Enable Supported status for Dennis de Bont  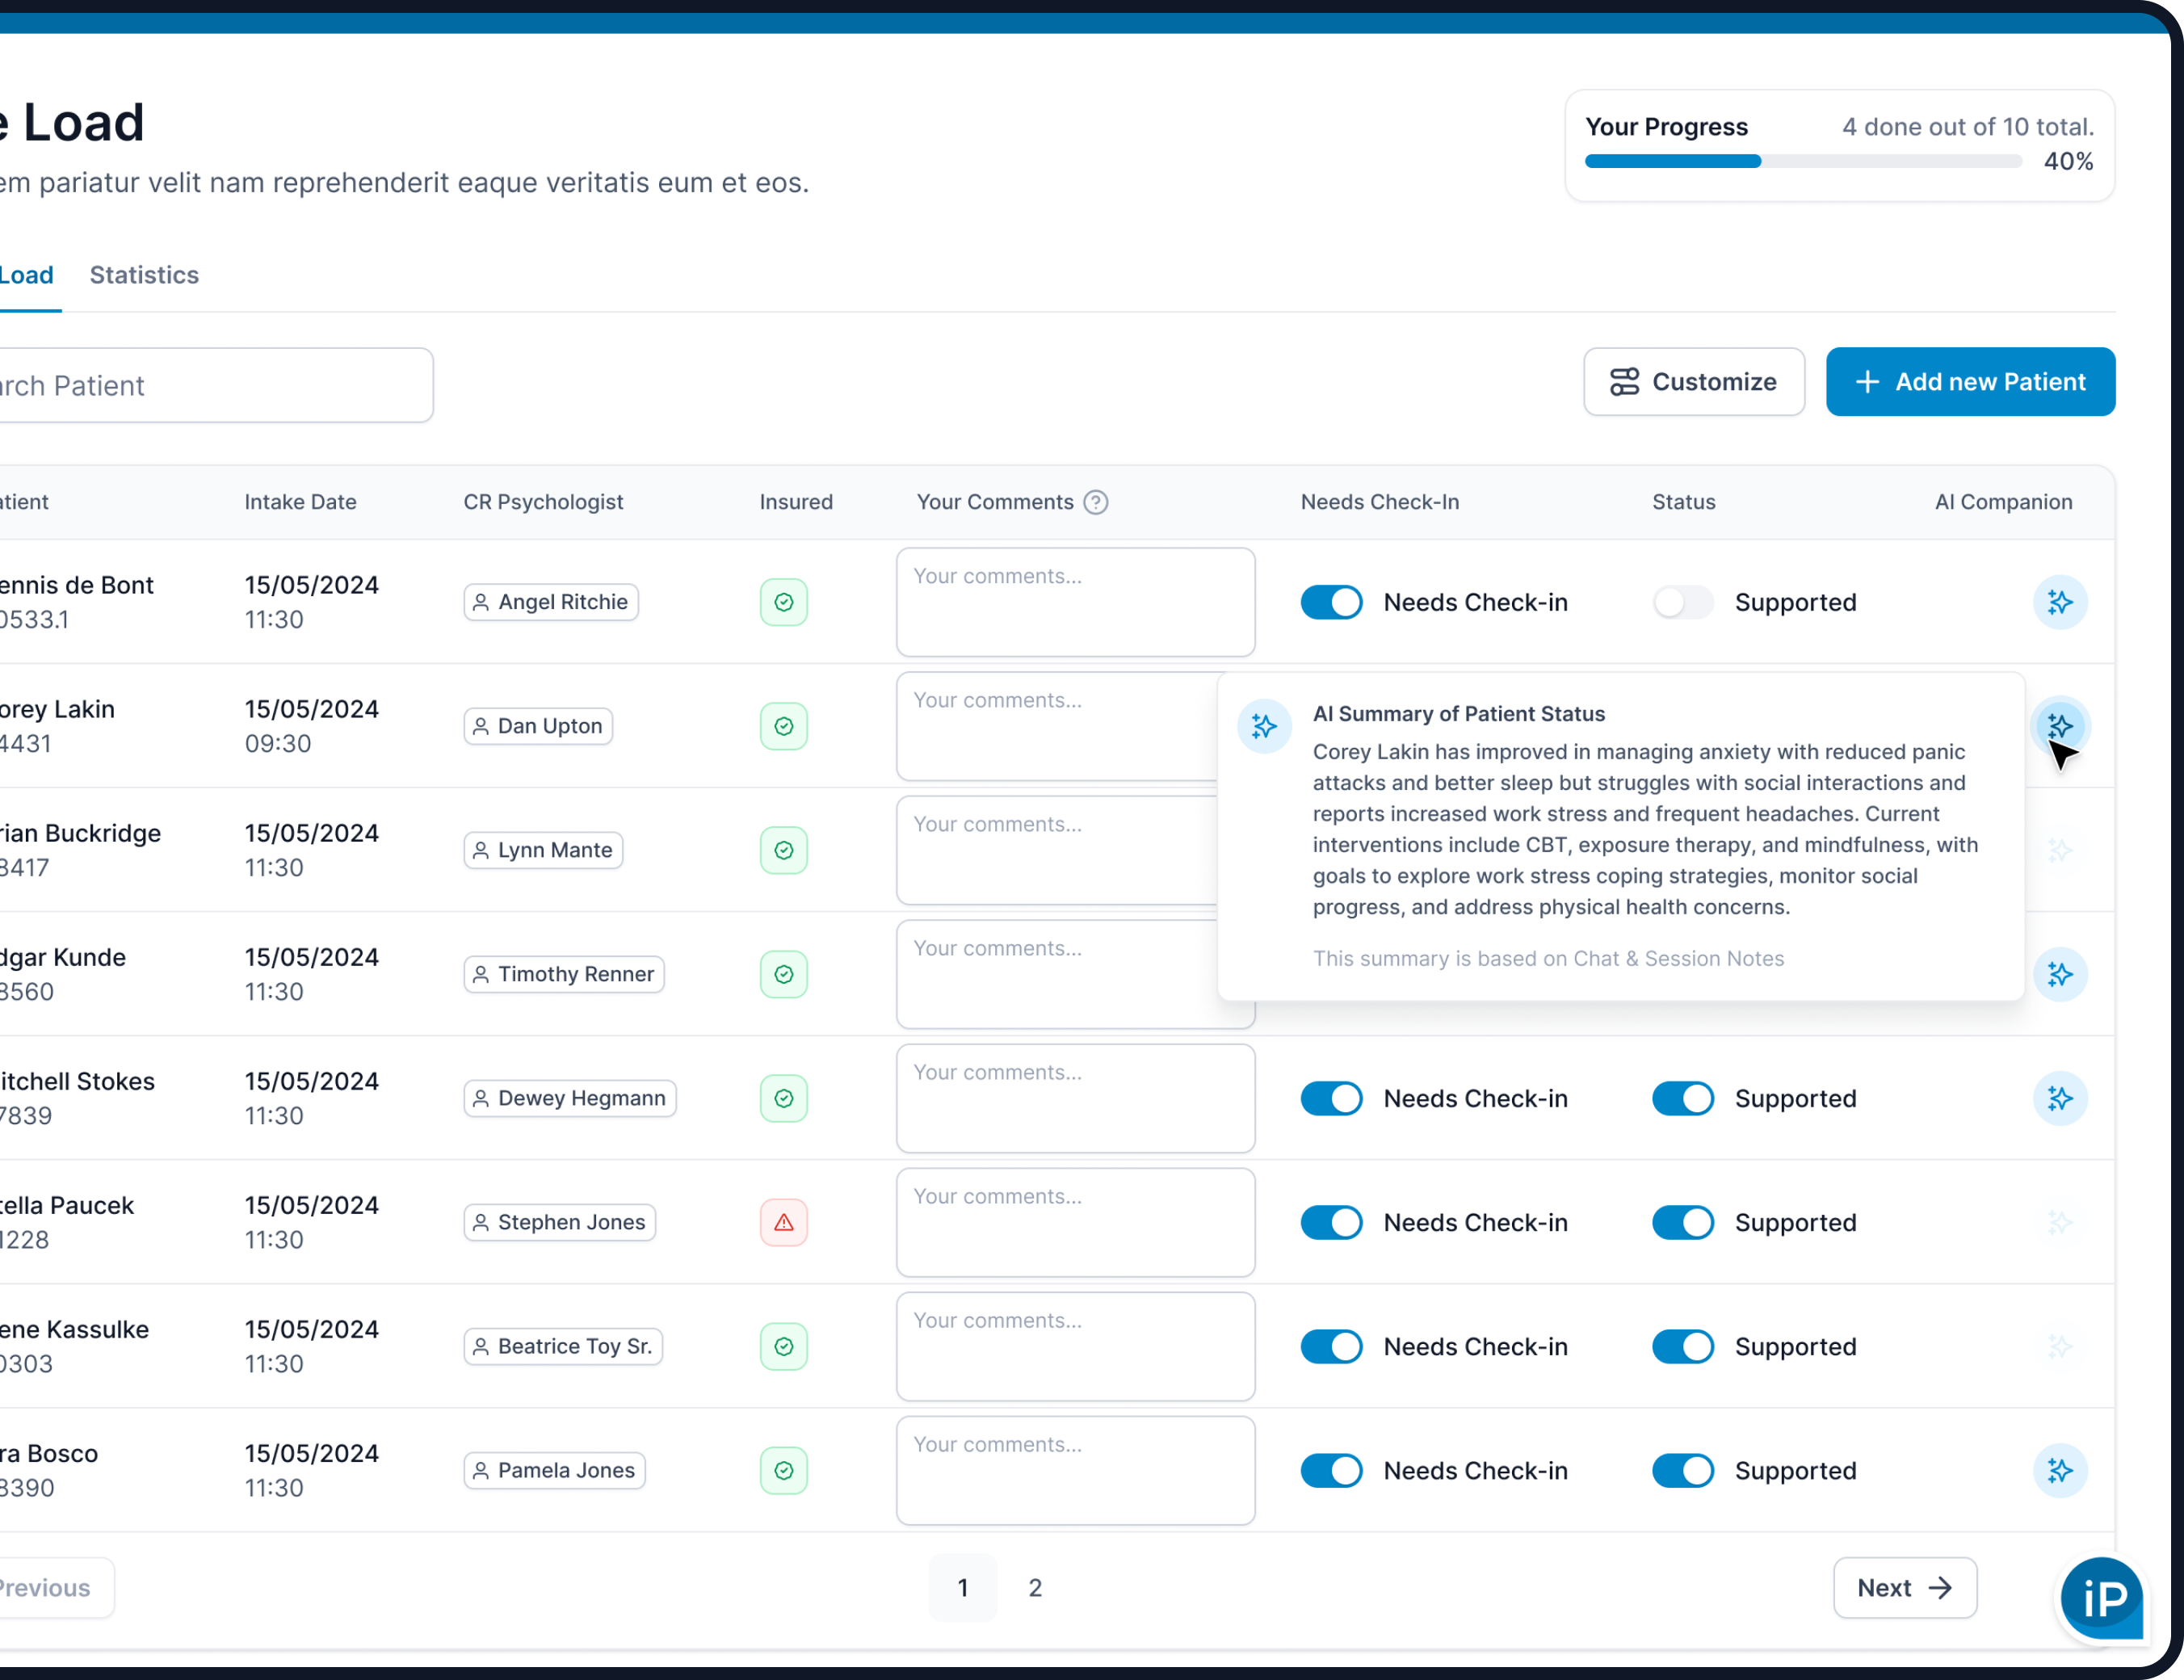(x=1682, y=602)
